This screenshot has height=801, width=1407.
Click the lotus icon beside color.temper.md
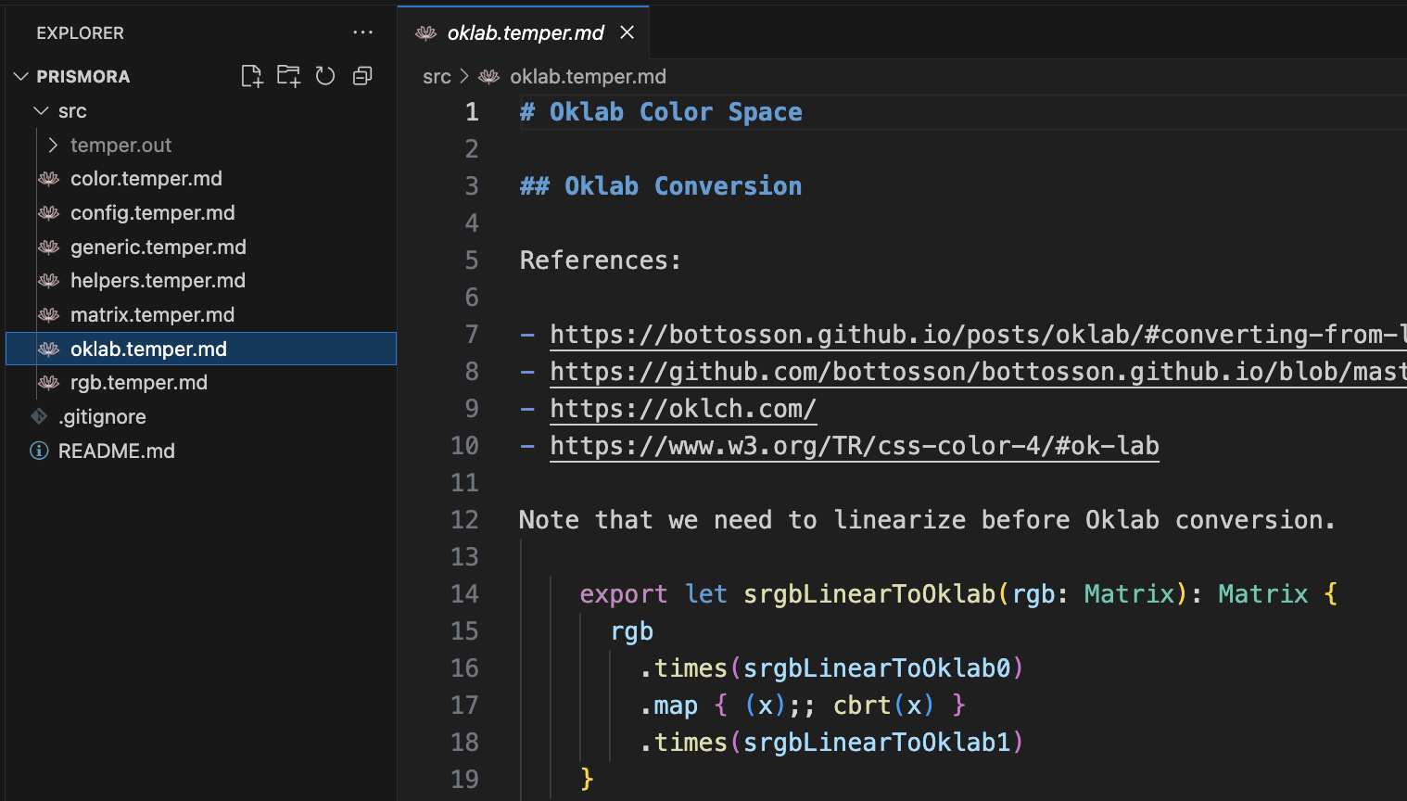coord(49,179)
